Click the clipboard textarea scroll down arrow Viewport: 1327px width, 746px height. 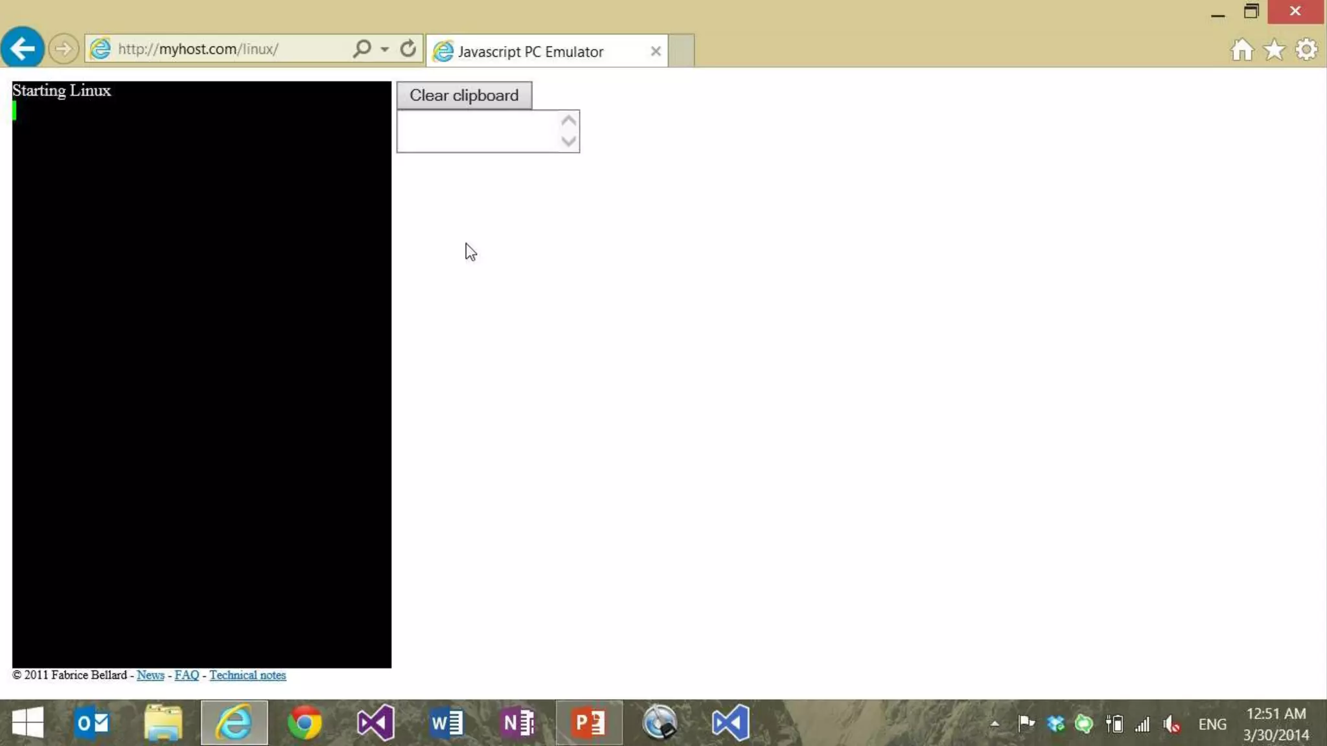tap(569, 141)
